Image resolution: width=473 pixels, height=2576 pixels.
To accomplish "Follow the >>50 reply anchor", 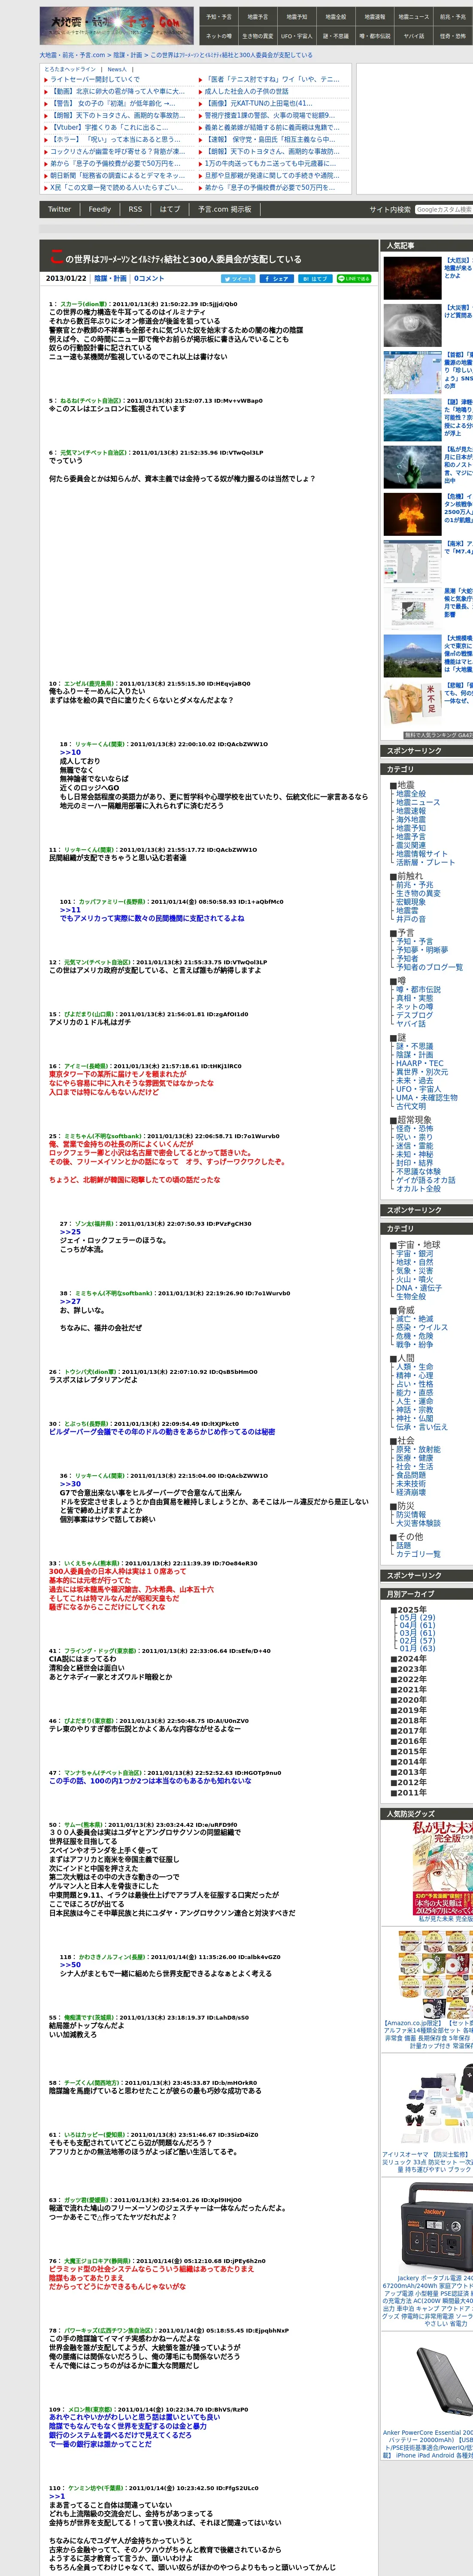I will [70, 1964].
